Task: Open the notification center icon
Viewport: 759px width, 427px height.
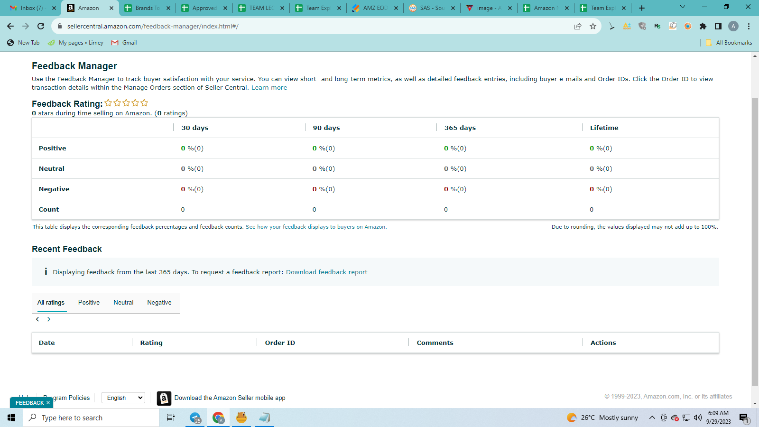Action: coord(744,418)
